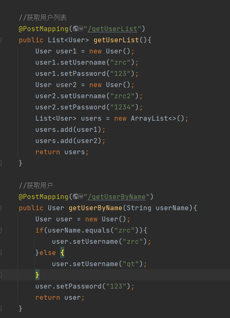Click the line user.setUsername("zrc");
Image resolution: width=230 pixels, height=318 pixels.
tap(101, 242)
